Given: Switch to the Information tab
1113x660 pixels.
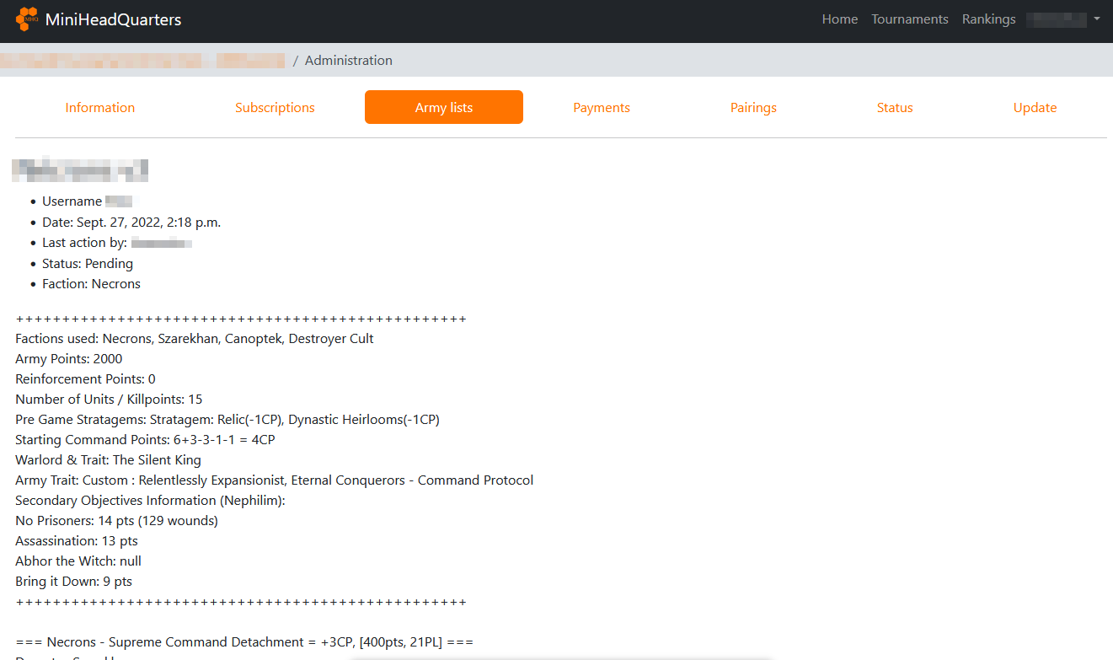Looking at the screenshot, I should coord(100,108).
